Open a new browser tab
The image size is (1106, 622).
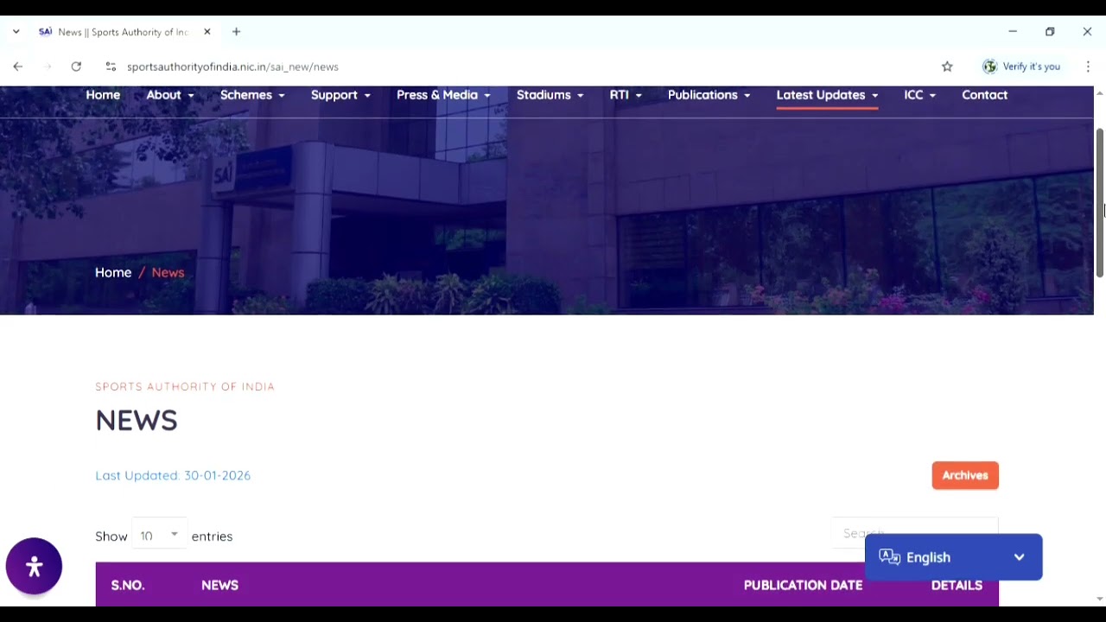(236, 32)
